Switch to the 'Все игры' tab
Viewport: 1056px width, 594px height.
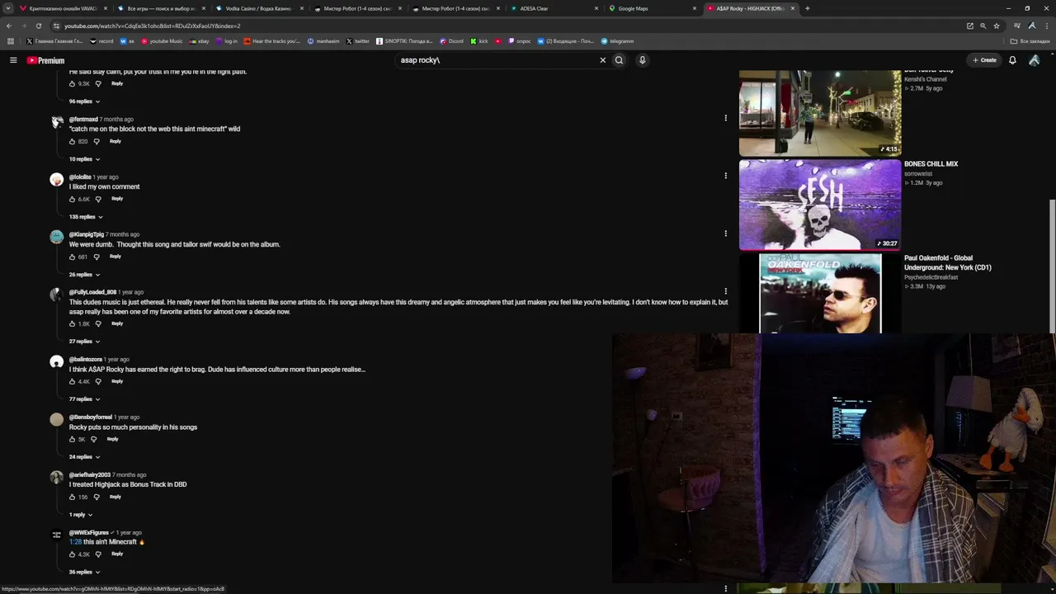point(161,8)
